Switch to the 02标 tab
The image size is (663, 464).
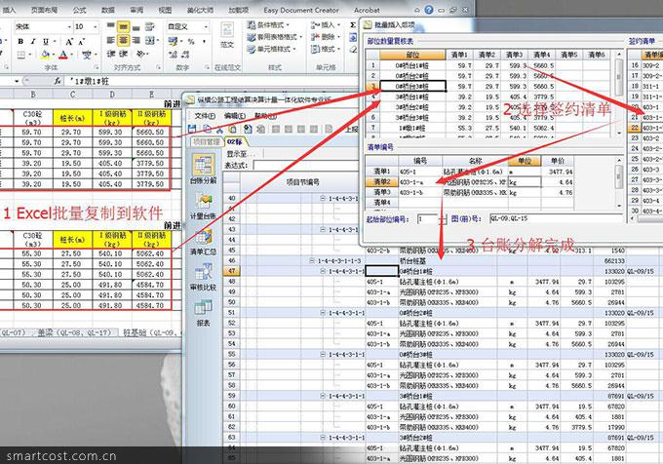[x=235, y=142]
